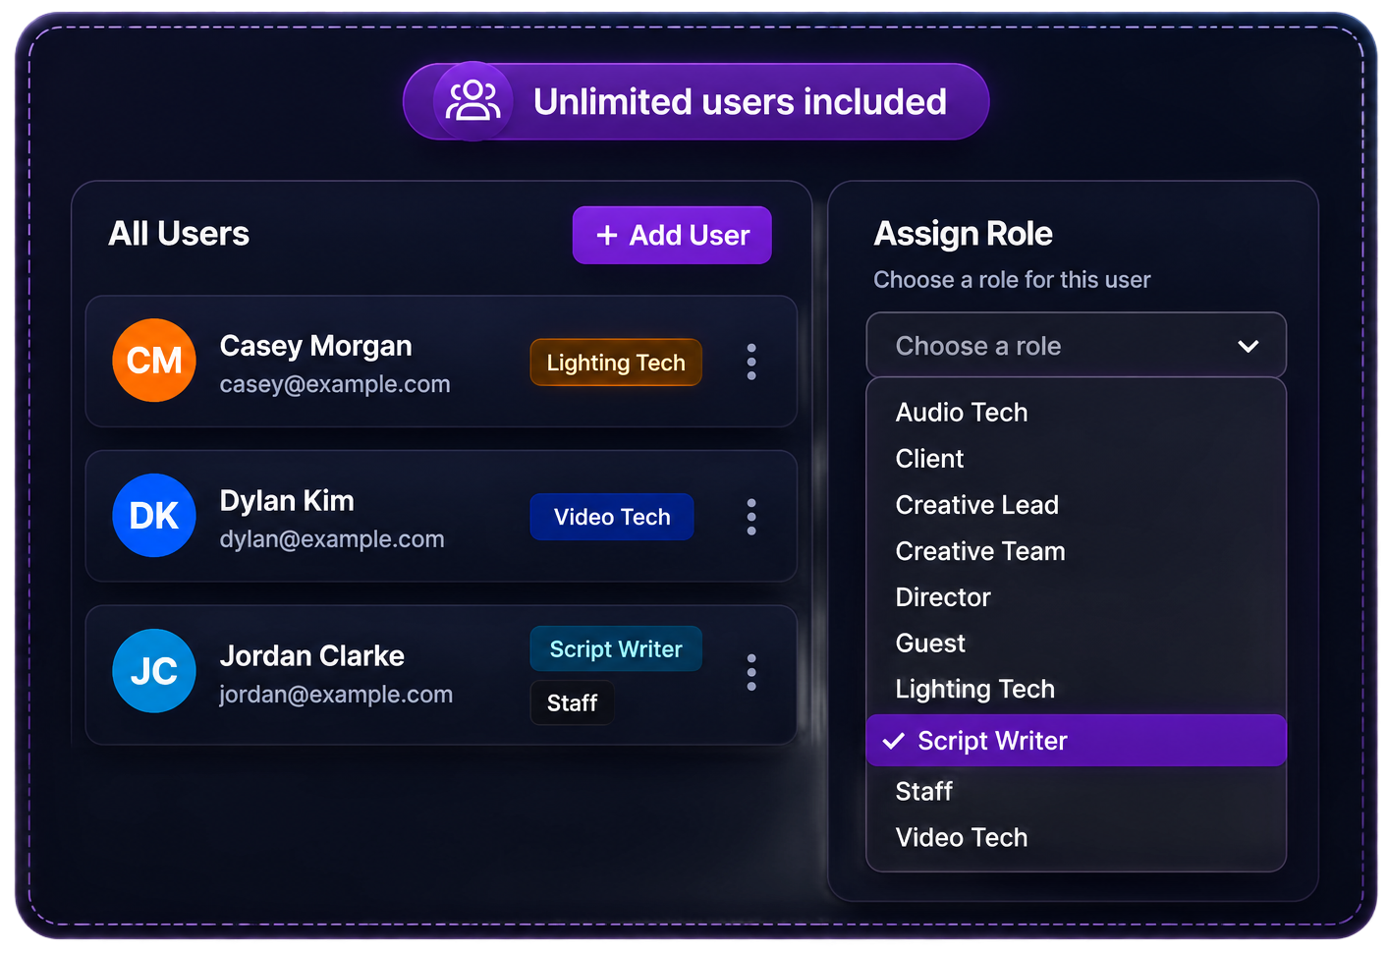Viewport: 1389px width, 953px height.
Task: Click the All Users heading
Action: [179, 234]
